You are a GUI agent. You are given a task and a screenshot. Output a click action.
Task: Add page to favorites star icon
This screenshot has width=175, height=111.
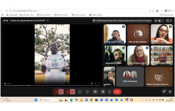coord(153,11)
